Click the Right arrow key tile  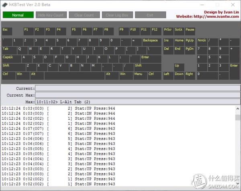190,76
